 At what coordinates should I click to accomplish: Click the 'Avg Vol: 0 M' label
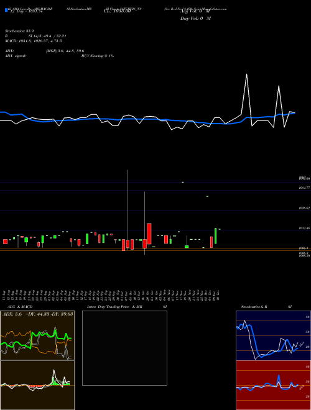tap(195, 11)
